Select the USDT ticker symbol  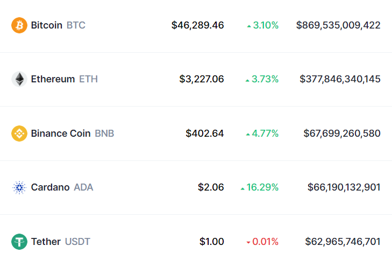click(77, 242)
